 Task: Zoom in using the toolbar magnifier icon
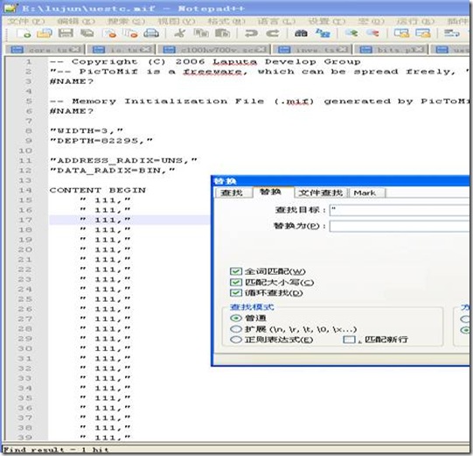pyautogui.click(x=351, y=33)
